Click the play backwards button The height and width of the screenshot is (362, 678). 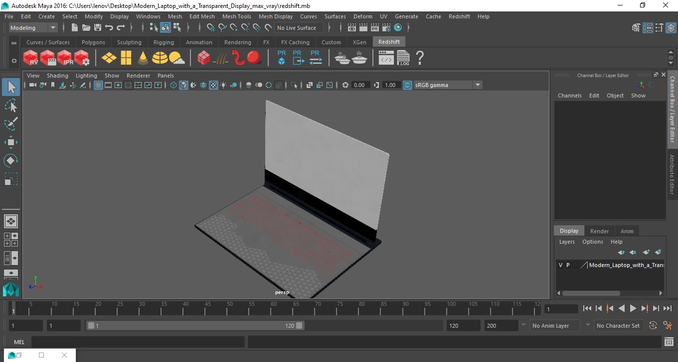point(621,308)
